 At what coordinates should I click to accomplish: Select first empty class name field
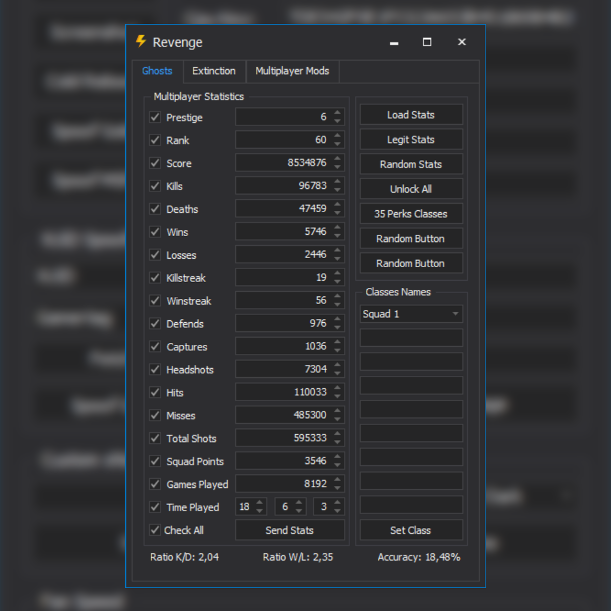[411, 338]
